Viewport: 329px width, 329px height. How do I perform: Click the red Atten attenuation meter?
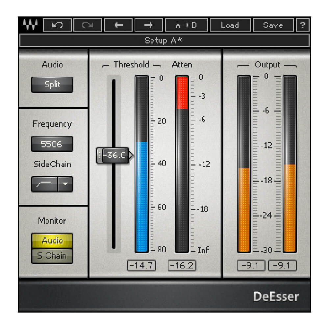[x=182, y=164]
